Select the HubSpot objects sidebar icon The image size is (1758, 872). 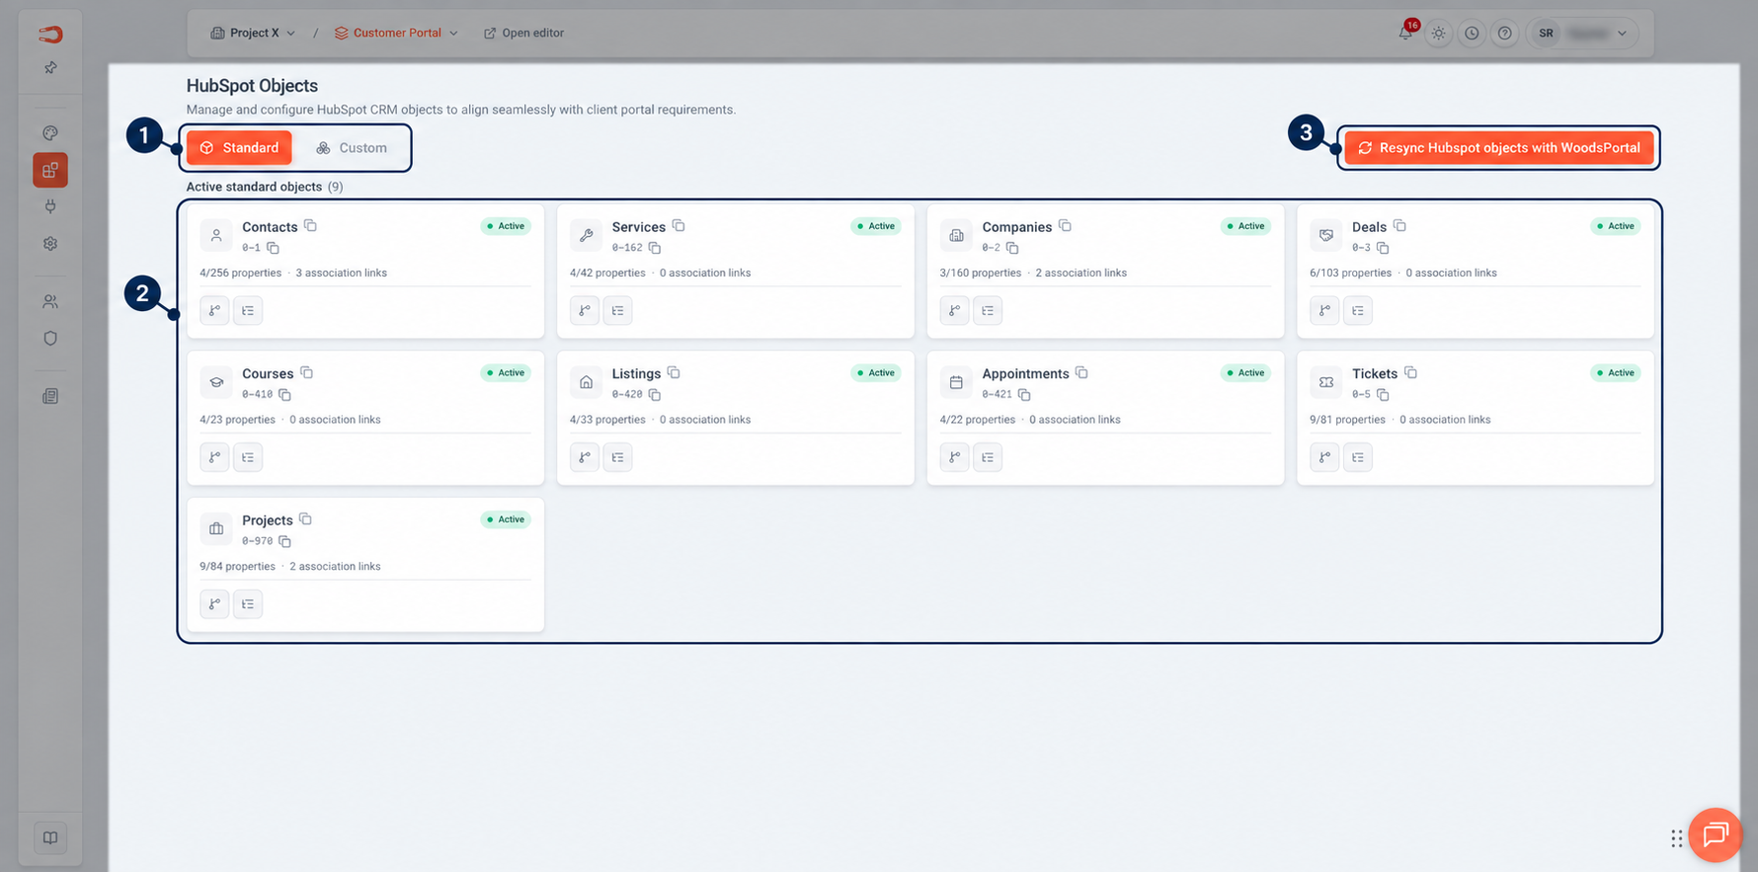[x=50, y=170]
